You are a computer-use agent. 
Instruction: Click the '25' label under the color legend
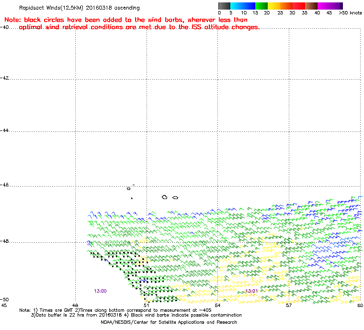click(x=280, y=13)
